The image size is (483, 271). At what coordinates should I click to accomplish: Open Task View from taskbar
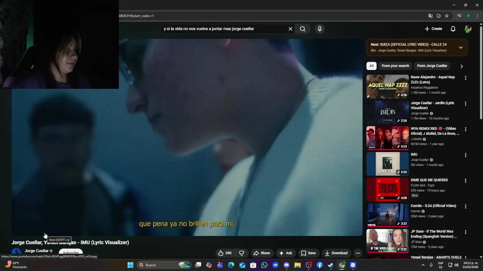point(198,265)
